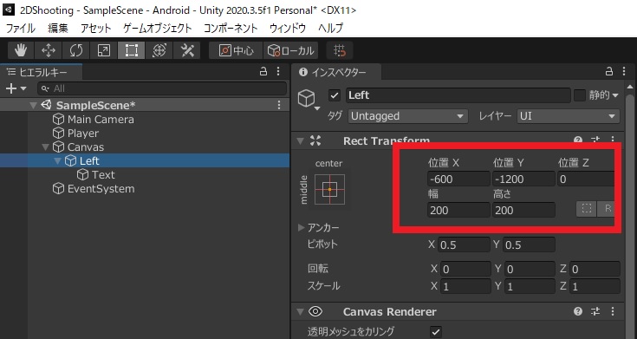Click the GameObject icon picker in Inspector
The height and width of the screenshot is (339, 637).
pyautogui.click(x=309, y=100)
